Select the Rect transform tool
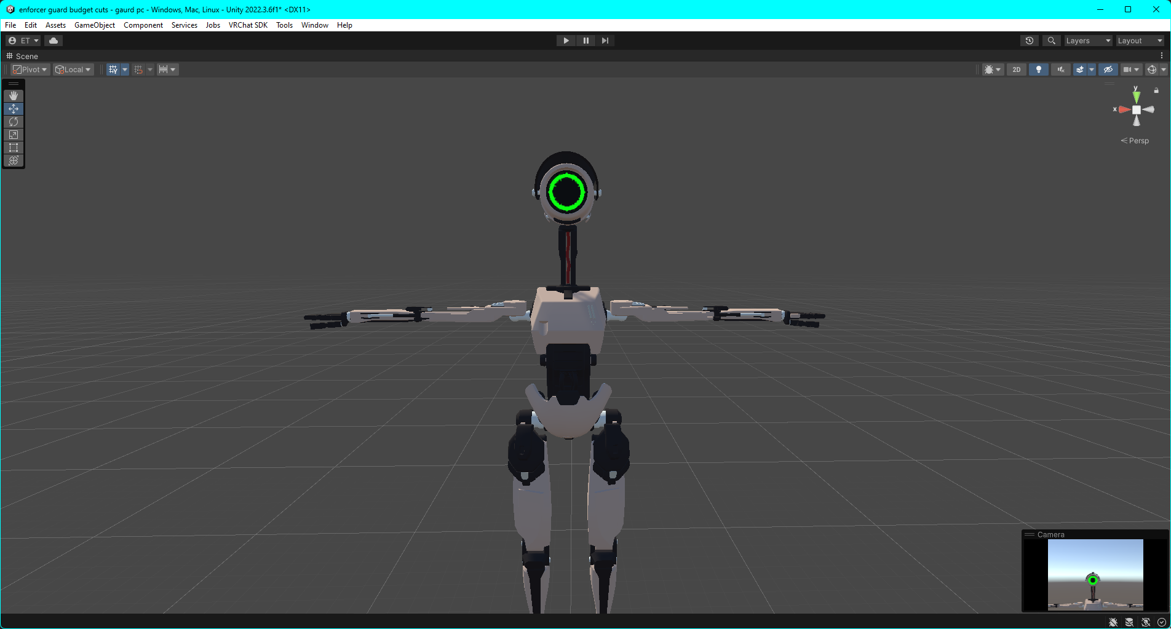Screen dimensions: 1171x629 click(14, 148)
